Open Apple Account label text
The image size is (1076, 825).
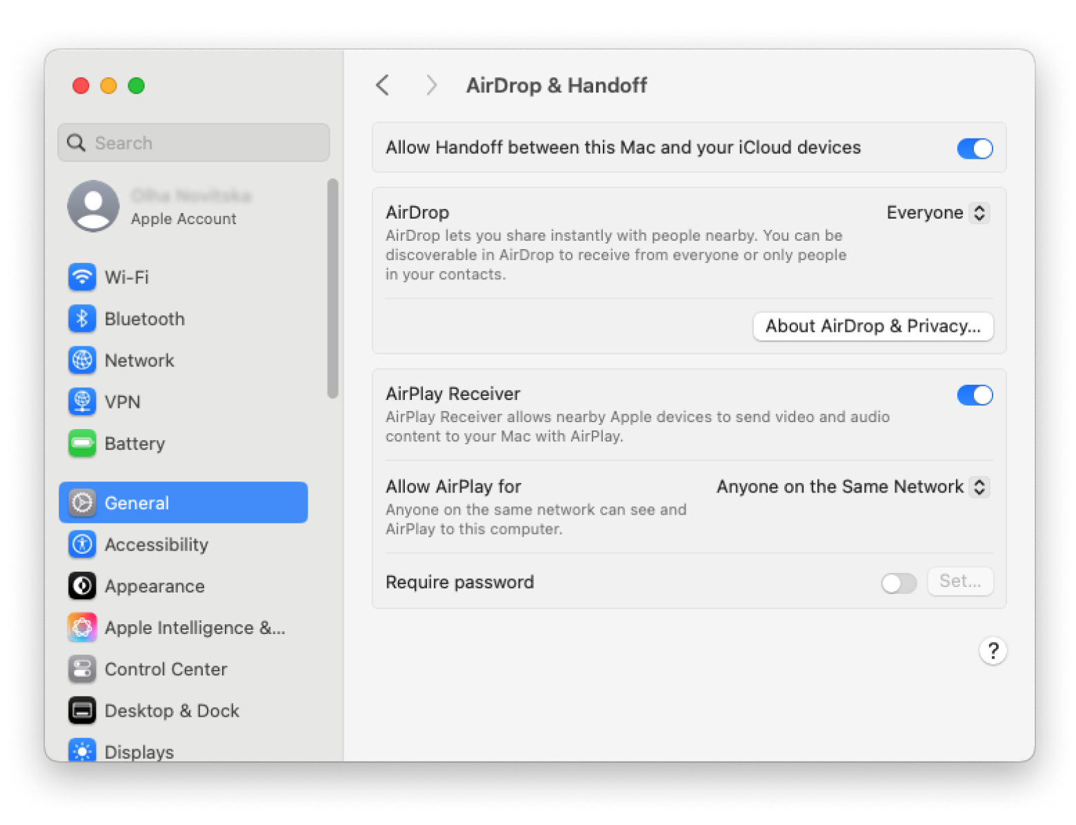click(x=183, y=219)
